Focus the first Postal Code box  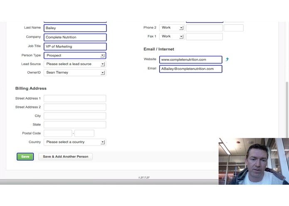click(58, 133)
